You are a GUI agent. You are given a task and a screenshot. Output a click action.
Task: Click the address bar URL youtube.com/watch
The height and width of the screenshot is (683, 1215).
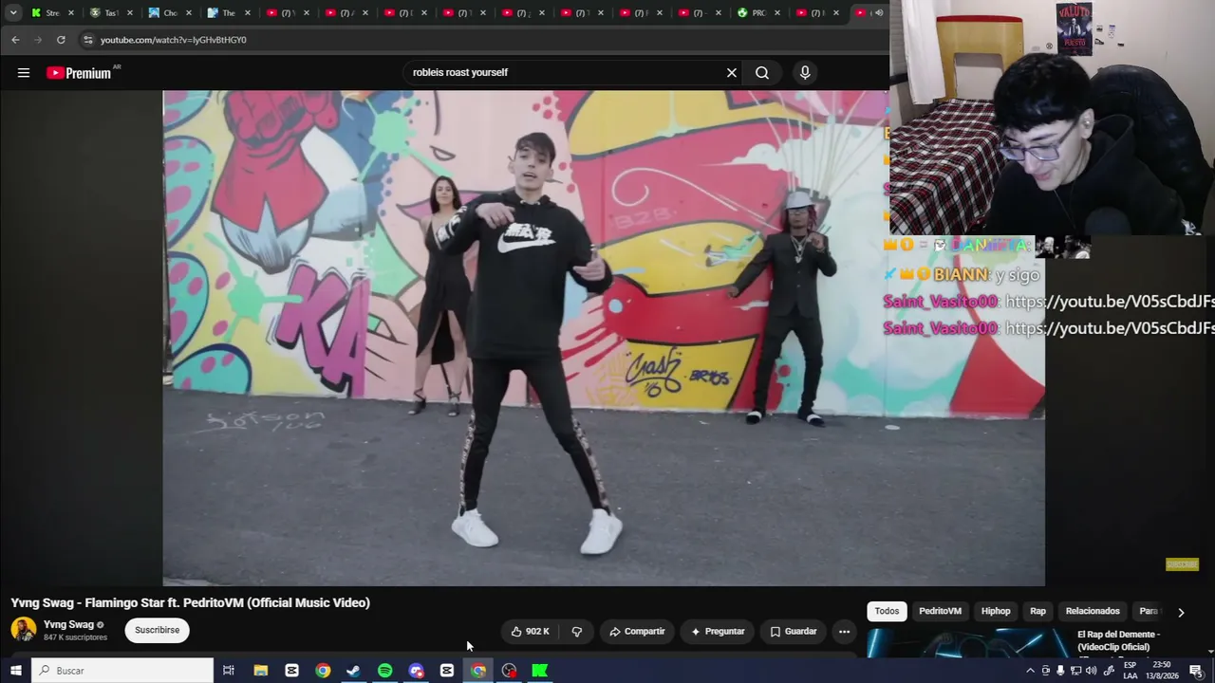click(x=174, y=40)
